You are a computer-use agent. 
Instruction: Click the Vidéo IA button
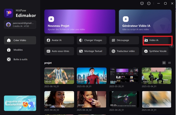pos(157,40)
